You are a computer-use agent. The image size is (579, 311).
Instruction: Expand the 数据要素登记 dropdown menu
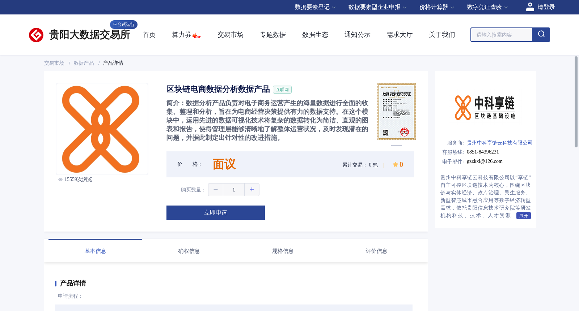(315, 7)
